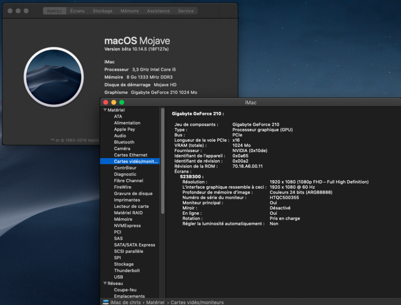The height and width of the screenshot is (305, 401).
Task: Open the Stockage tab
Action: pyautogui.click(x=103, y=11)
